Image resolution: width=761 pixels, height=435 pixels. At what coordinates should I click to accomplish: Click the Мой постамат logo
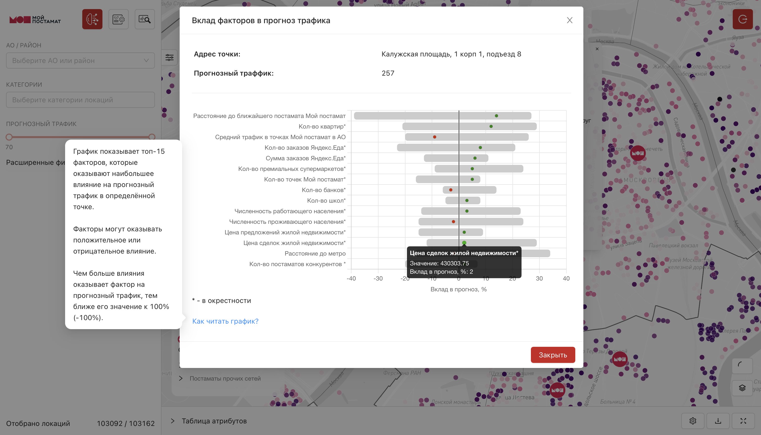35,20
